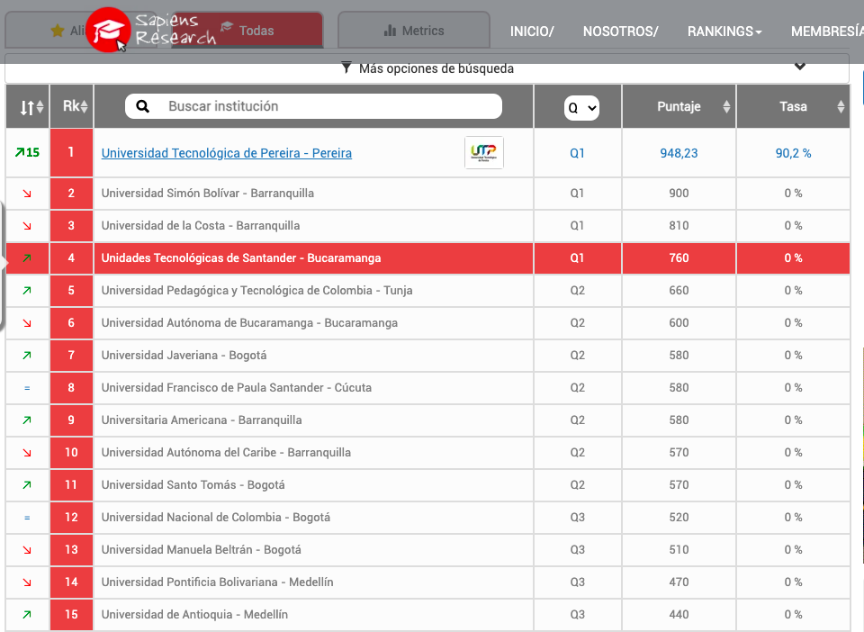
Task: Expand Más opciones de búsqueda panel
Action: pyautogui.click(x=427, y=68)
